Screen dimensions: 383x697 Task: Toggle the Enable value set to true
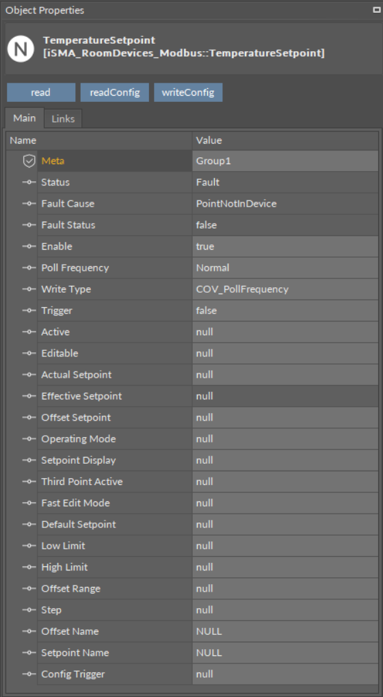tap(285, 246)
